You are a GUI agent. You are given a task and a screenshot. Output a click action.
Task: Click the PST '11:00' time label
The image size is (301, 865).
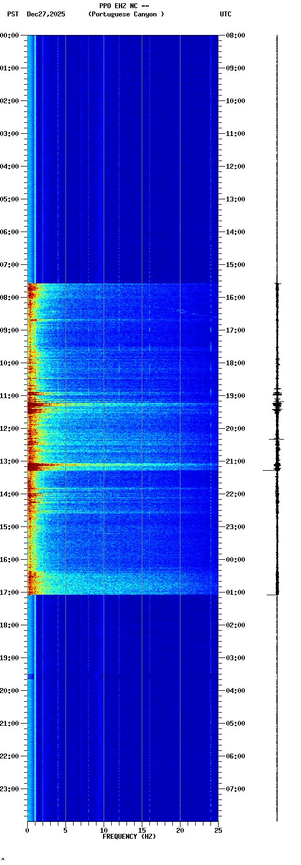[9, 396]
